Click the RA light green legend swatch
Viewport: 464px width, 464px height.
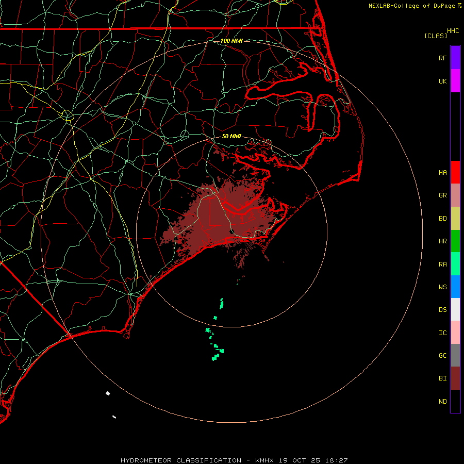click(455, 264)
